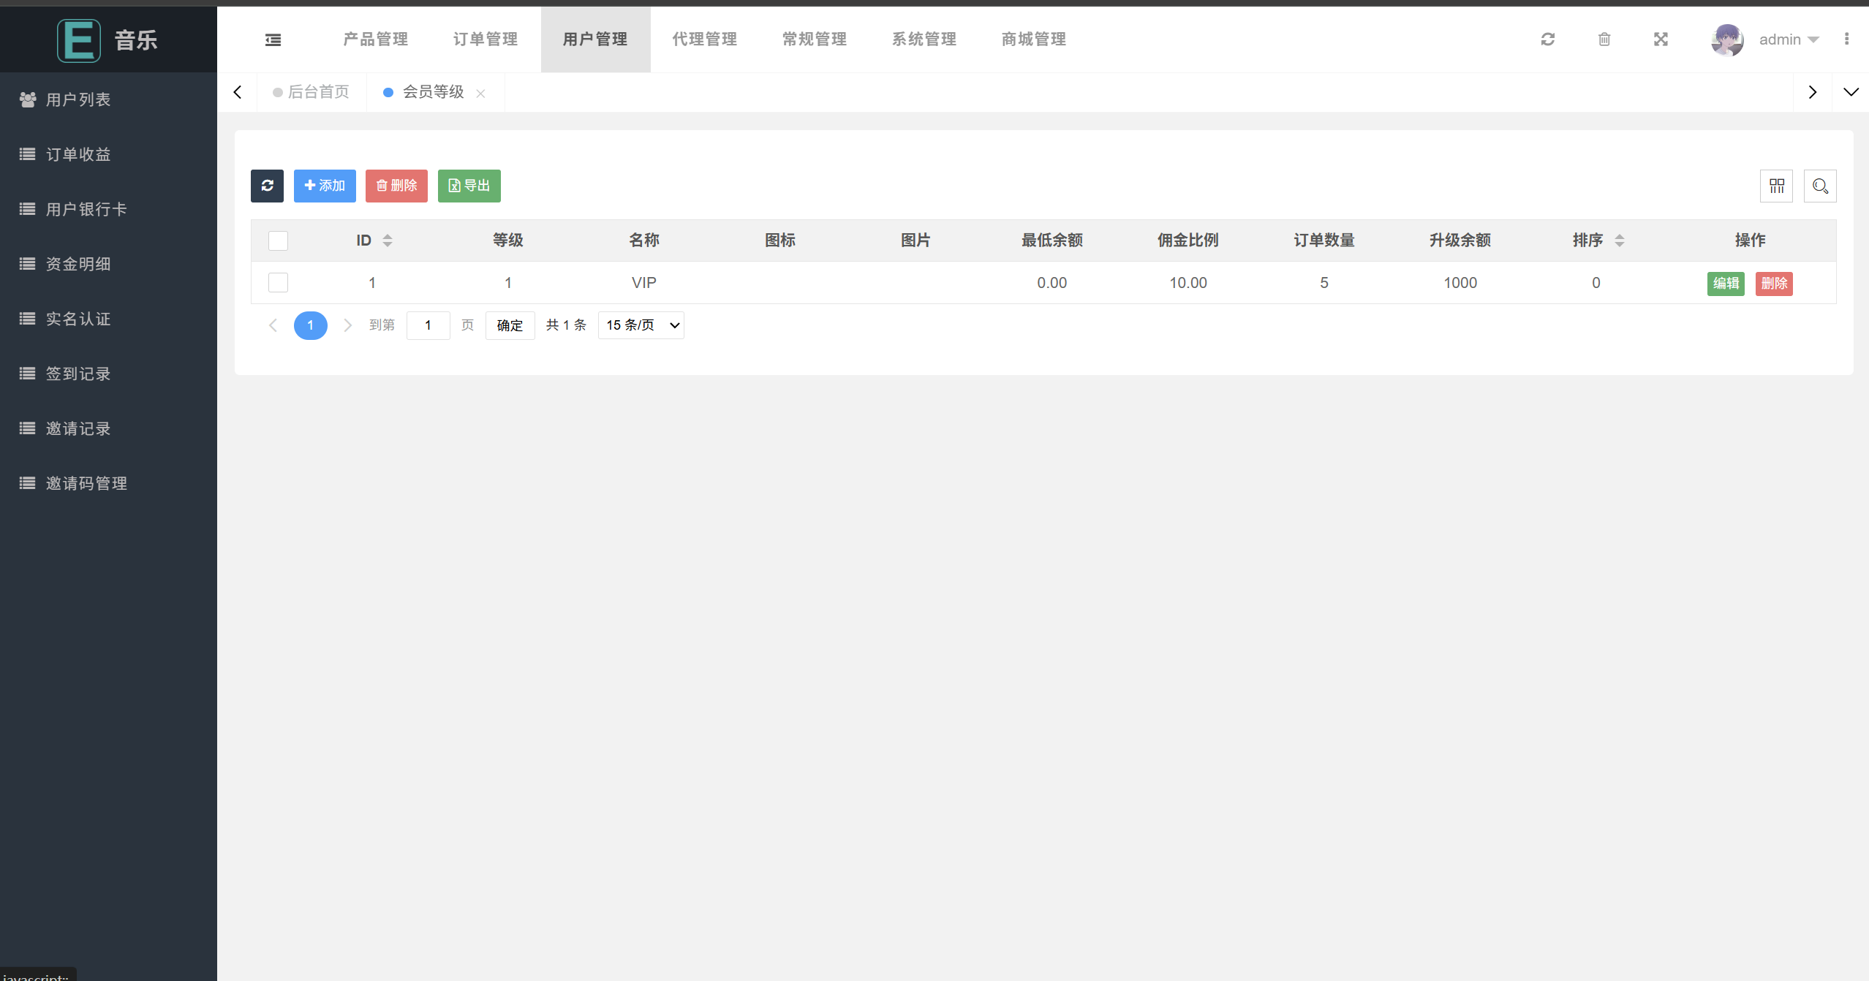1869x981 pixels.
Task: Click the list icon beside 资金明细
Action: pyautogui.click(x=27, y=264)
